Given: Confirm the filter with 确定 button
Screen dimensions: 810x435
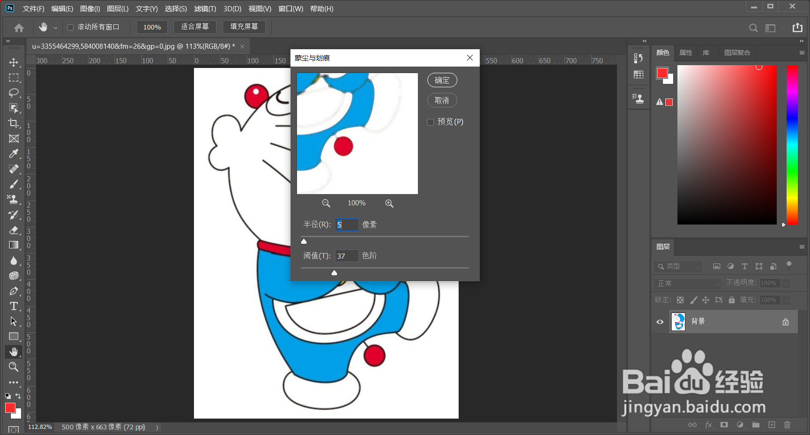Looking at the screenshot, I should (442, 80).
